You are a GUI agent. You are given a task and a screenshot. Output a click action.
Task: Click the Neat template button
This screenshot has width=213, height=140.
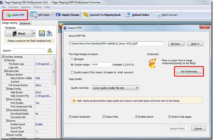point(18,33)
